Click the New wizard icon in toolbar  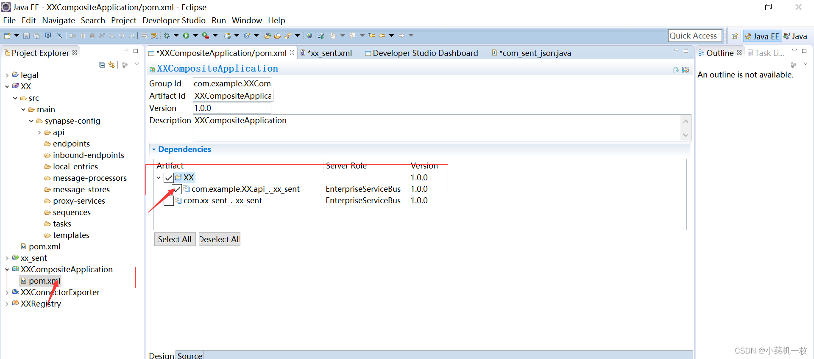coord(7,36)
